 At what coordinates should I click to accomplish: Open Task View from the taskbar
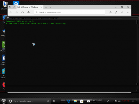point(54,101)
